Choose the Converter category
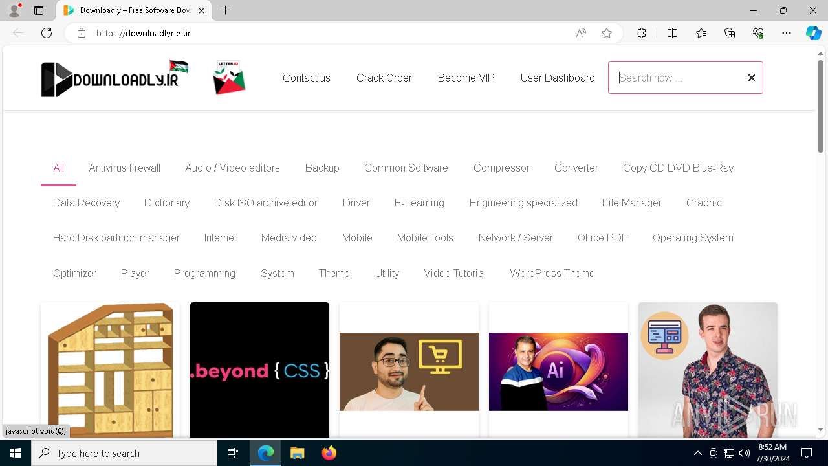 pyautogui.click(x=576, y=168)
